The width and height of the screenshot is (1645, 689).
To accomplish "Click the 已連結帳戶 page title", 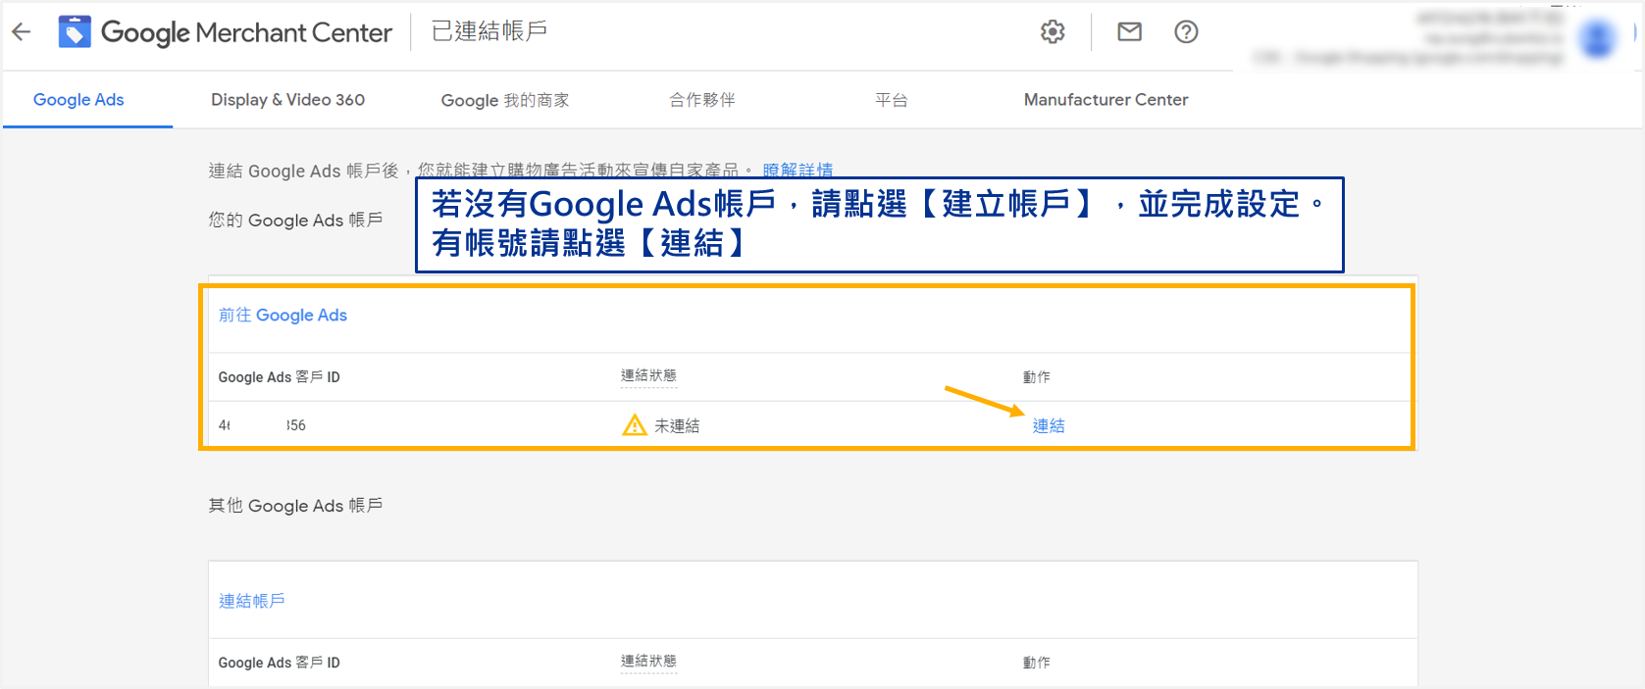I will pos(489,31).
